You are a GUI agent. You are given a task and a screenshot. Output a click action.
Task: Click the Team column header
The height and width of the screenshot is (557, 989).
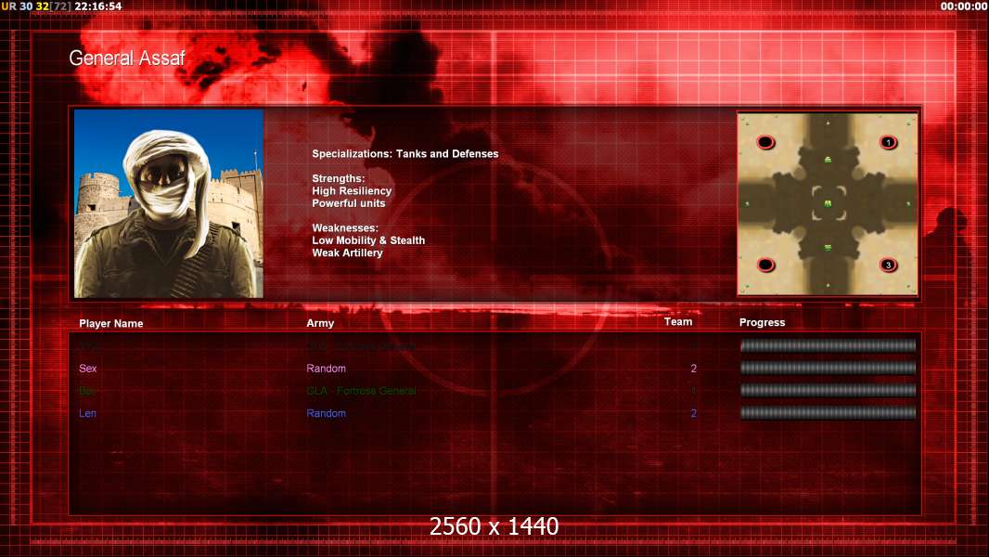pos(678,322)
